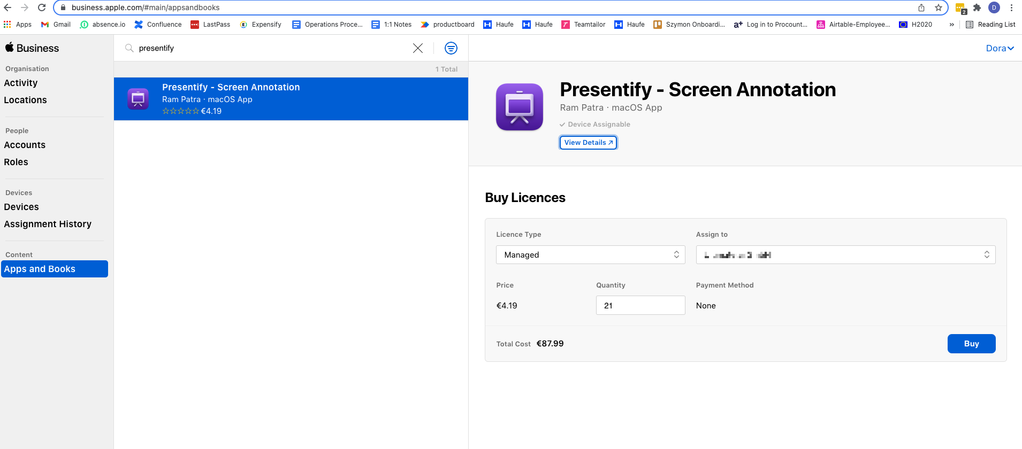The height and width of the screenshot is (449, 1022).
Task: Open the Chrome three-dot menu
Action: coord(1011,7)
